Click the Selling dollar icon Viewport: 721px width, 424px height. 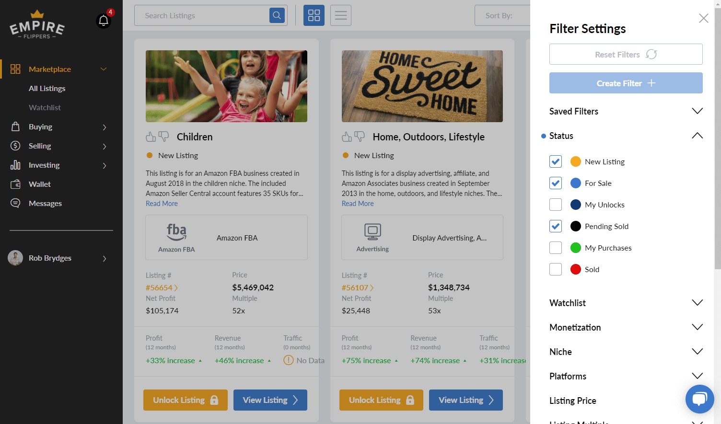15,146
